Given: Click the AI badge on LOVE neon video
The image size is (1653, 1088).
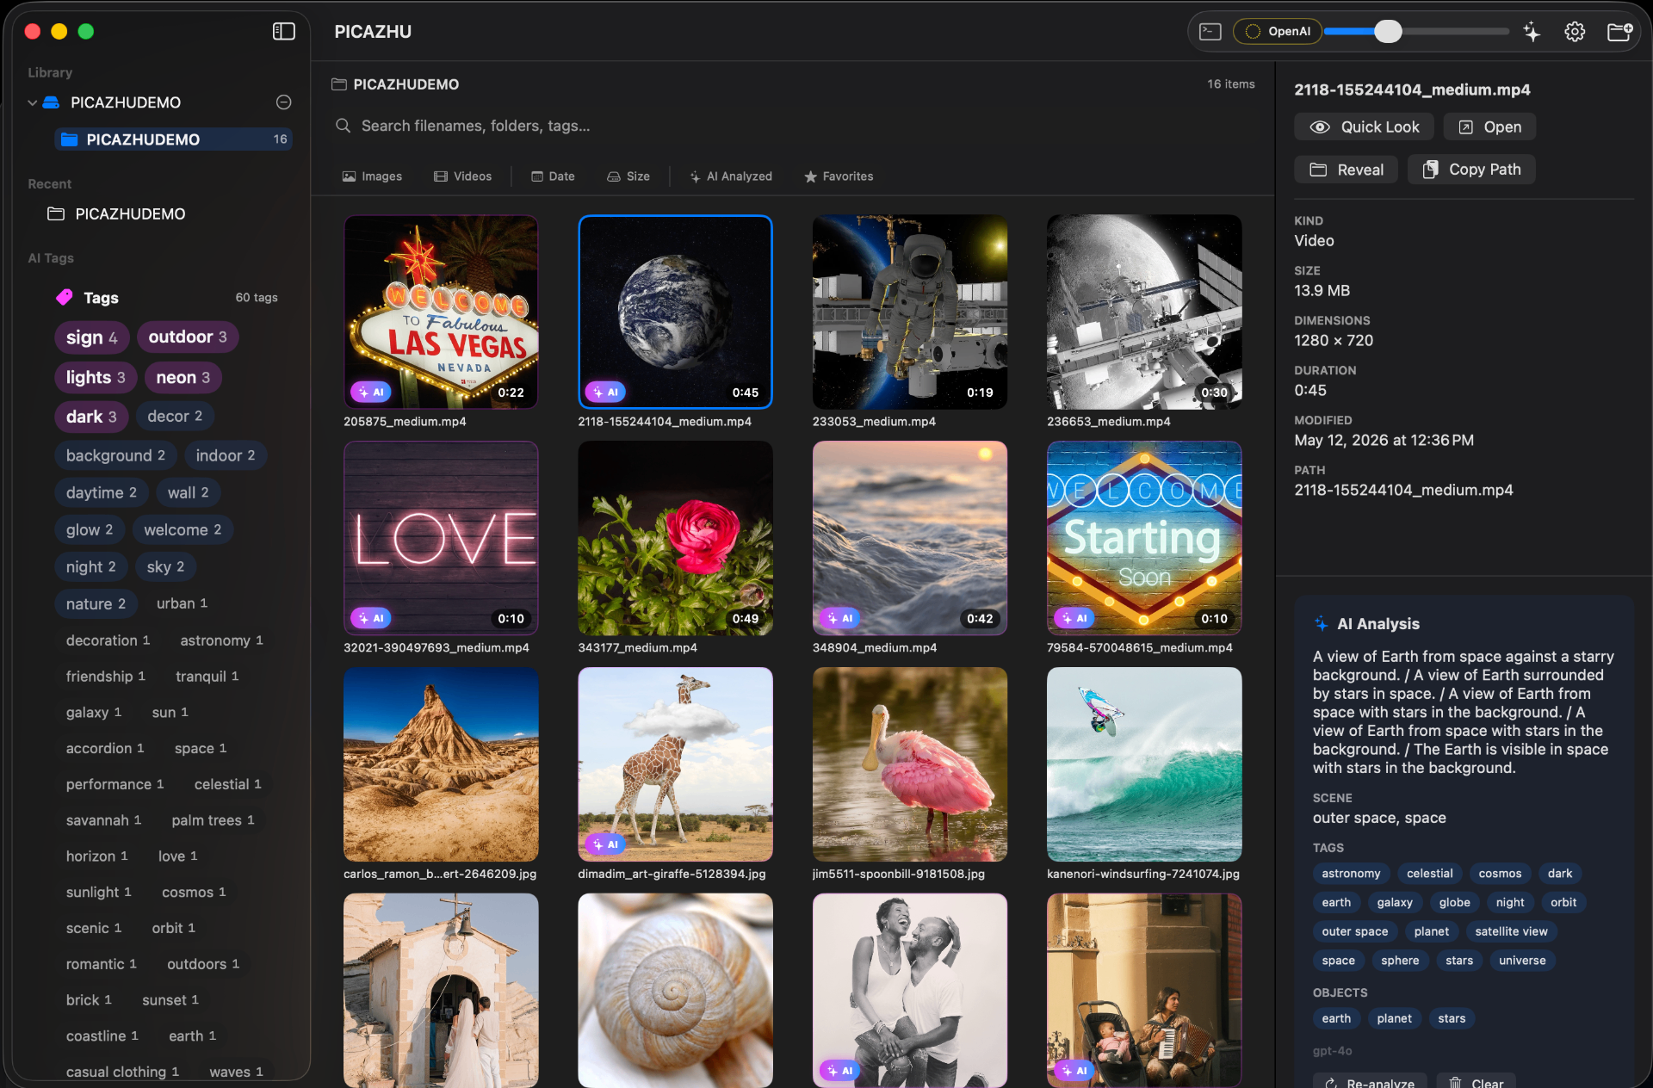Looking at the screenshot, I should 371,618.
